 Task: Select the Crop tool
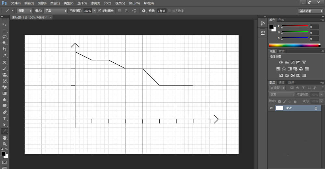(x=4, y=49)
